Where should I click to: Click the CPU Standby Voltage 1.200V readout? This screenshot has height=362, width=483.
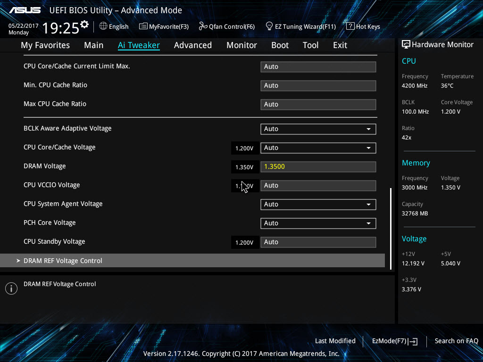244,243
